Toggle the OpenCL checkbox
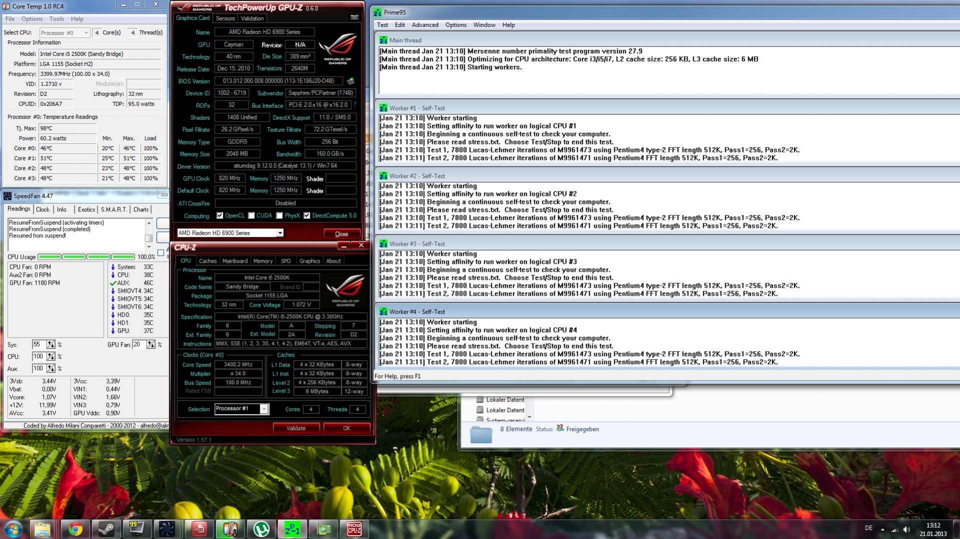960x539 pixels. pos(220,216)
